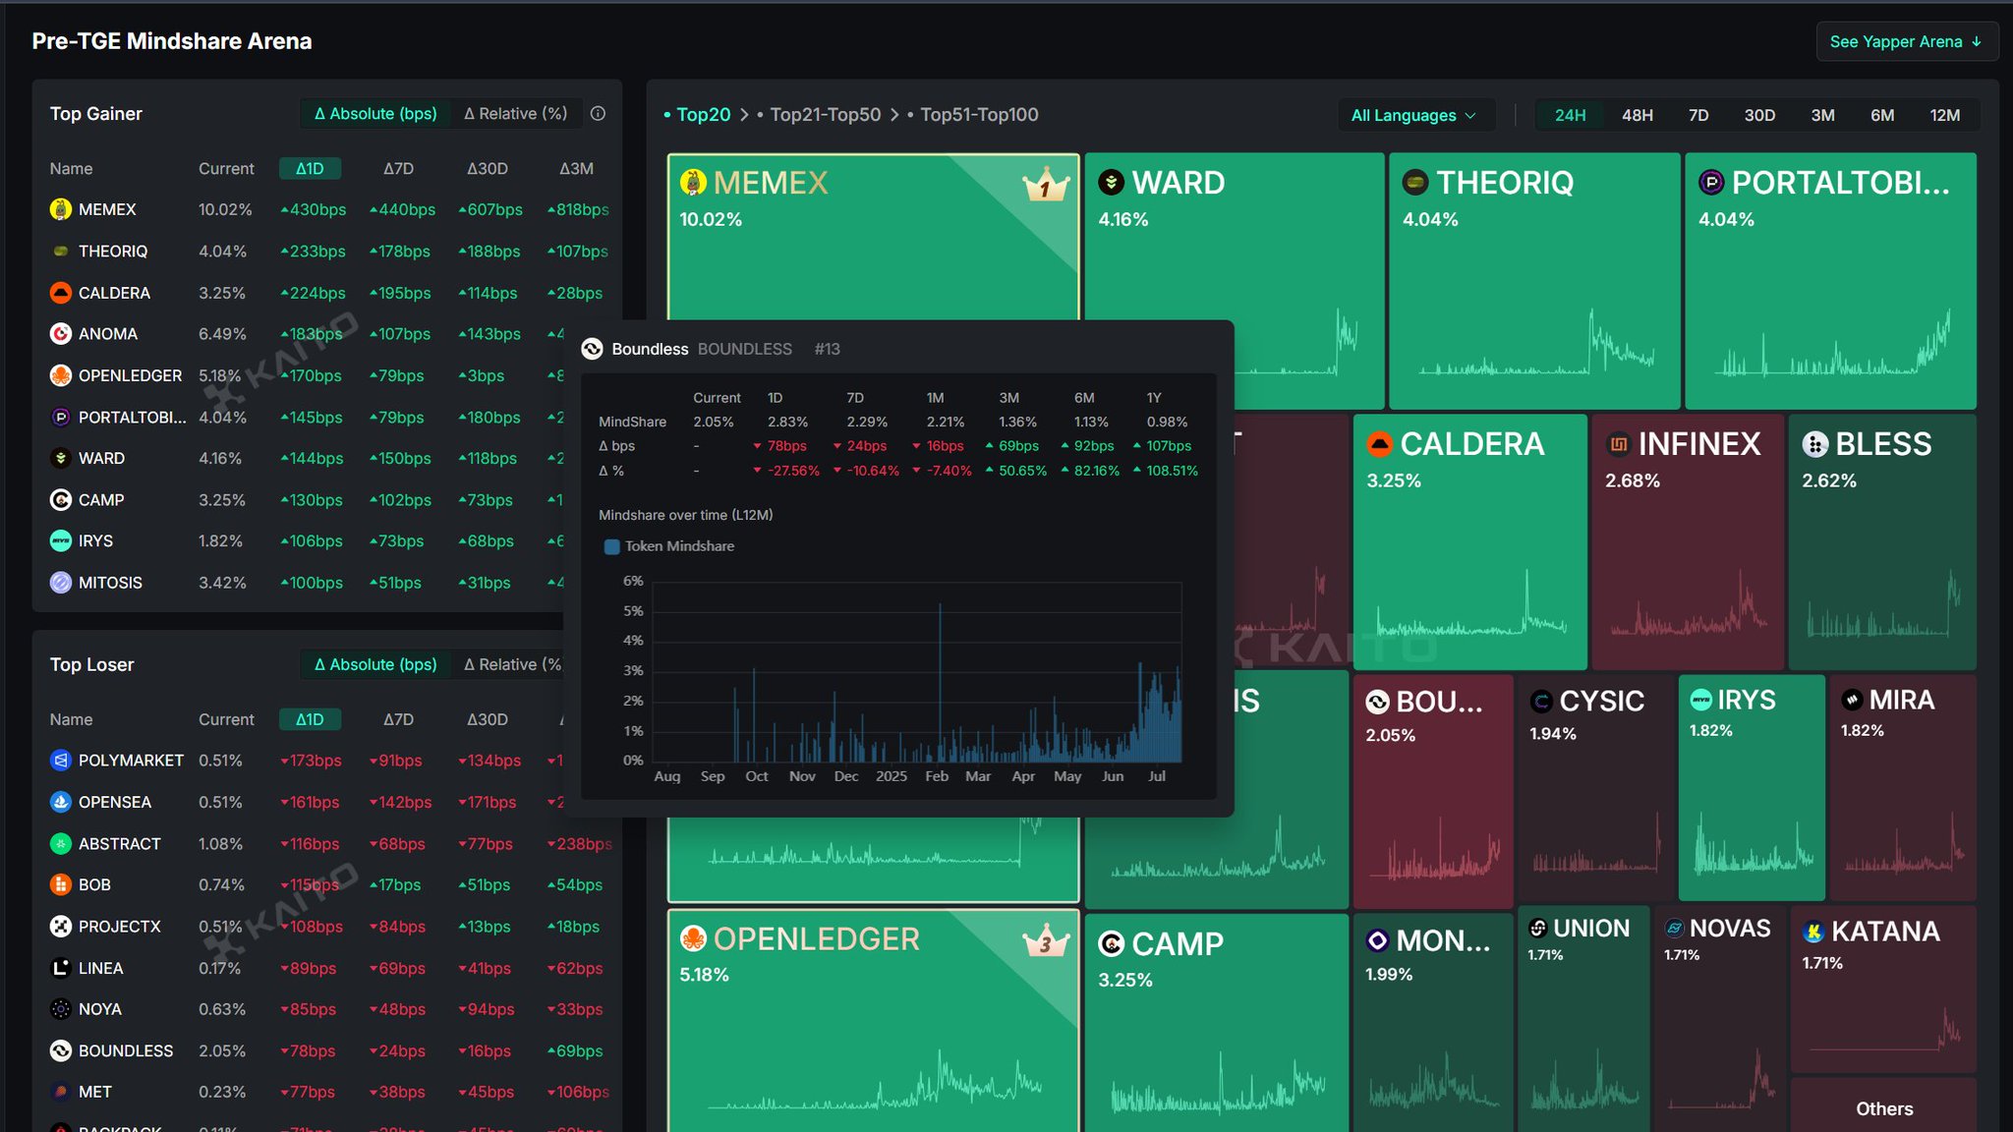Click the MET logo in Top Loser list
This screenshot has width=2013, height=1132.
[x=61, y=1092]
